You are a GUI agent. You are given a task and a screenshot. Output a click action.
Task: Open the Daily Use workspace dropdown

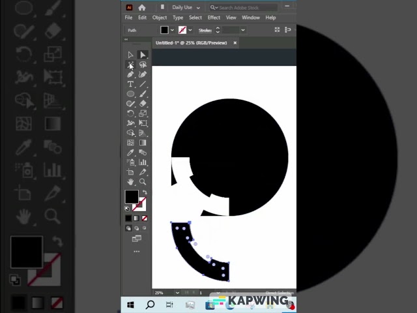click(186, 7)
